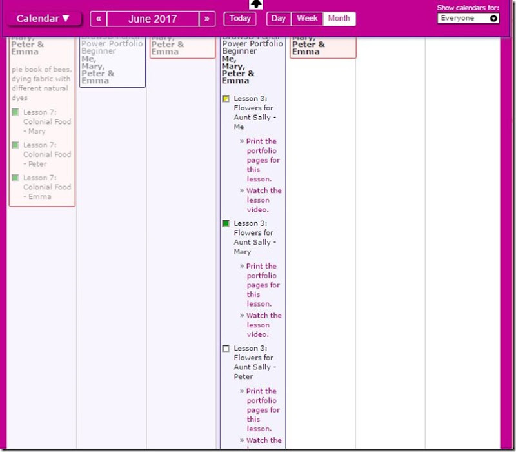Toggle checkbox for Lesson 7 Colonial Food - Peter

15,145
